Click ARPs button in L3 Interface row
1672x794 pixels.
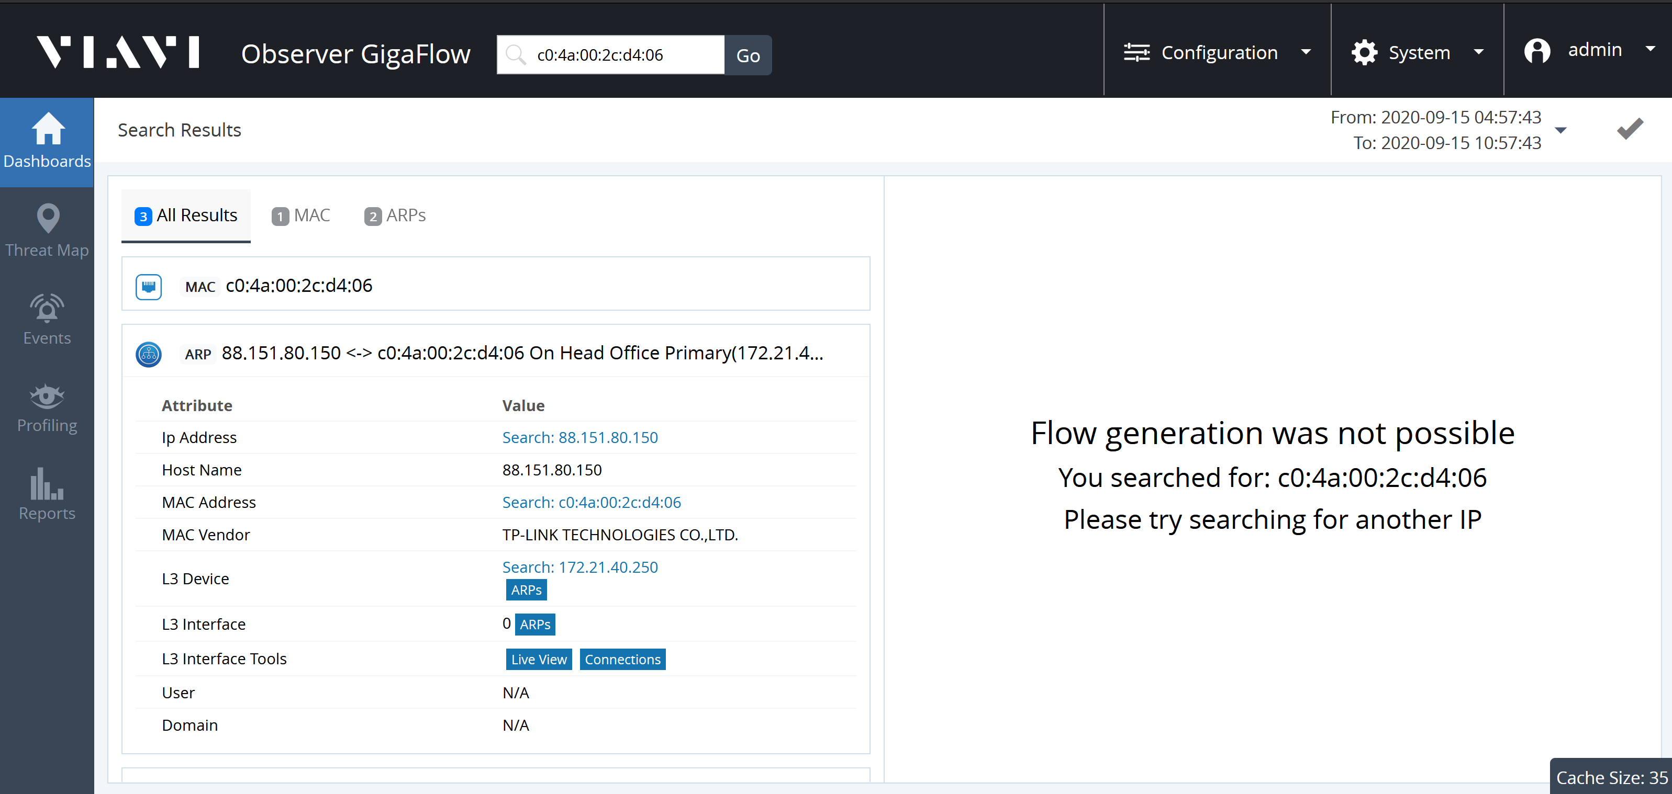(x=535, y=625)
